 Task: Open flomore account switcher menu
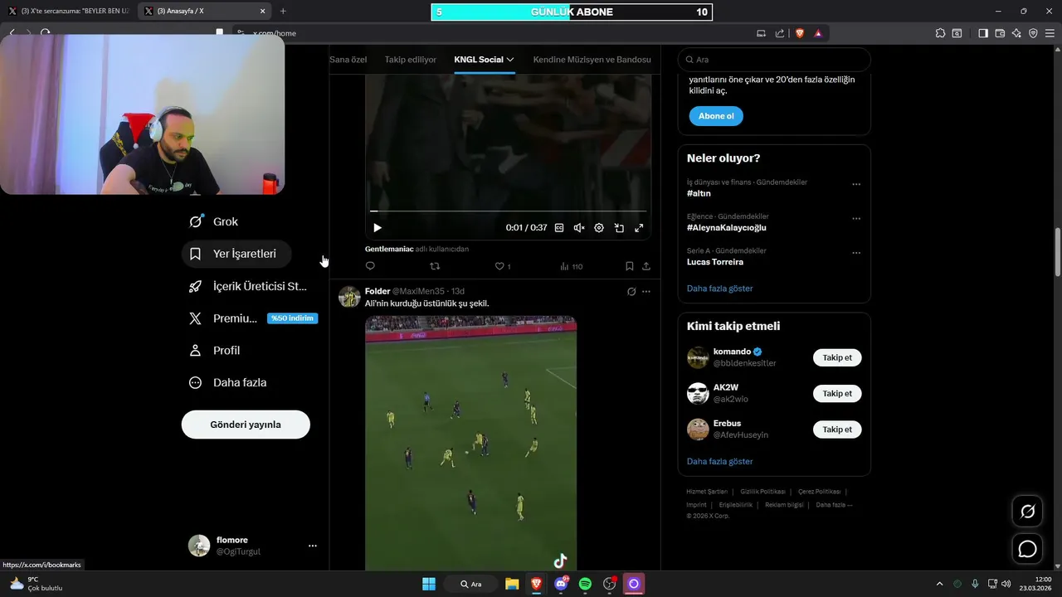[x=253, y=546]
